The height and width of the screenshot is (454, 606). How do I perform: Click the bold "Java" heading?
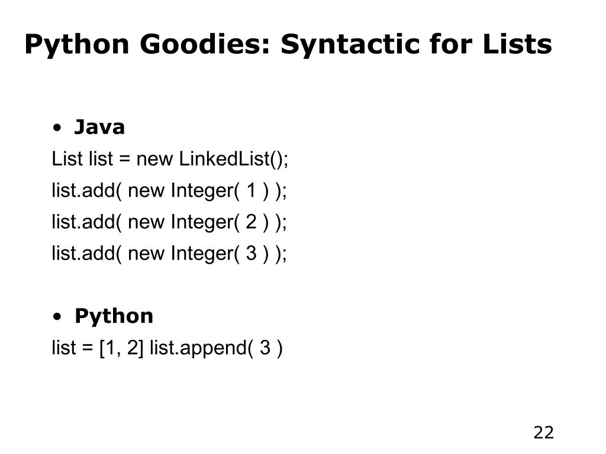(99, 127)
